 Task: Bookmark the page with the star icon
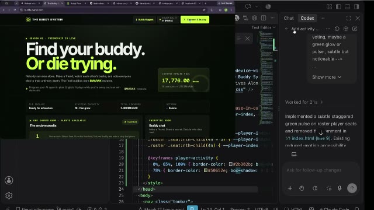(204, 10)
